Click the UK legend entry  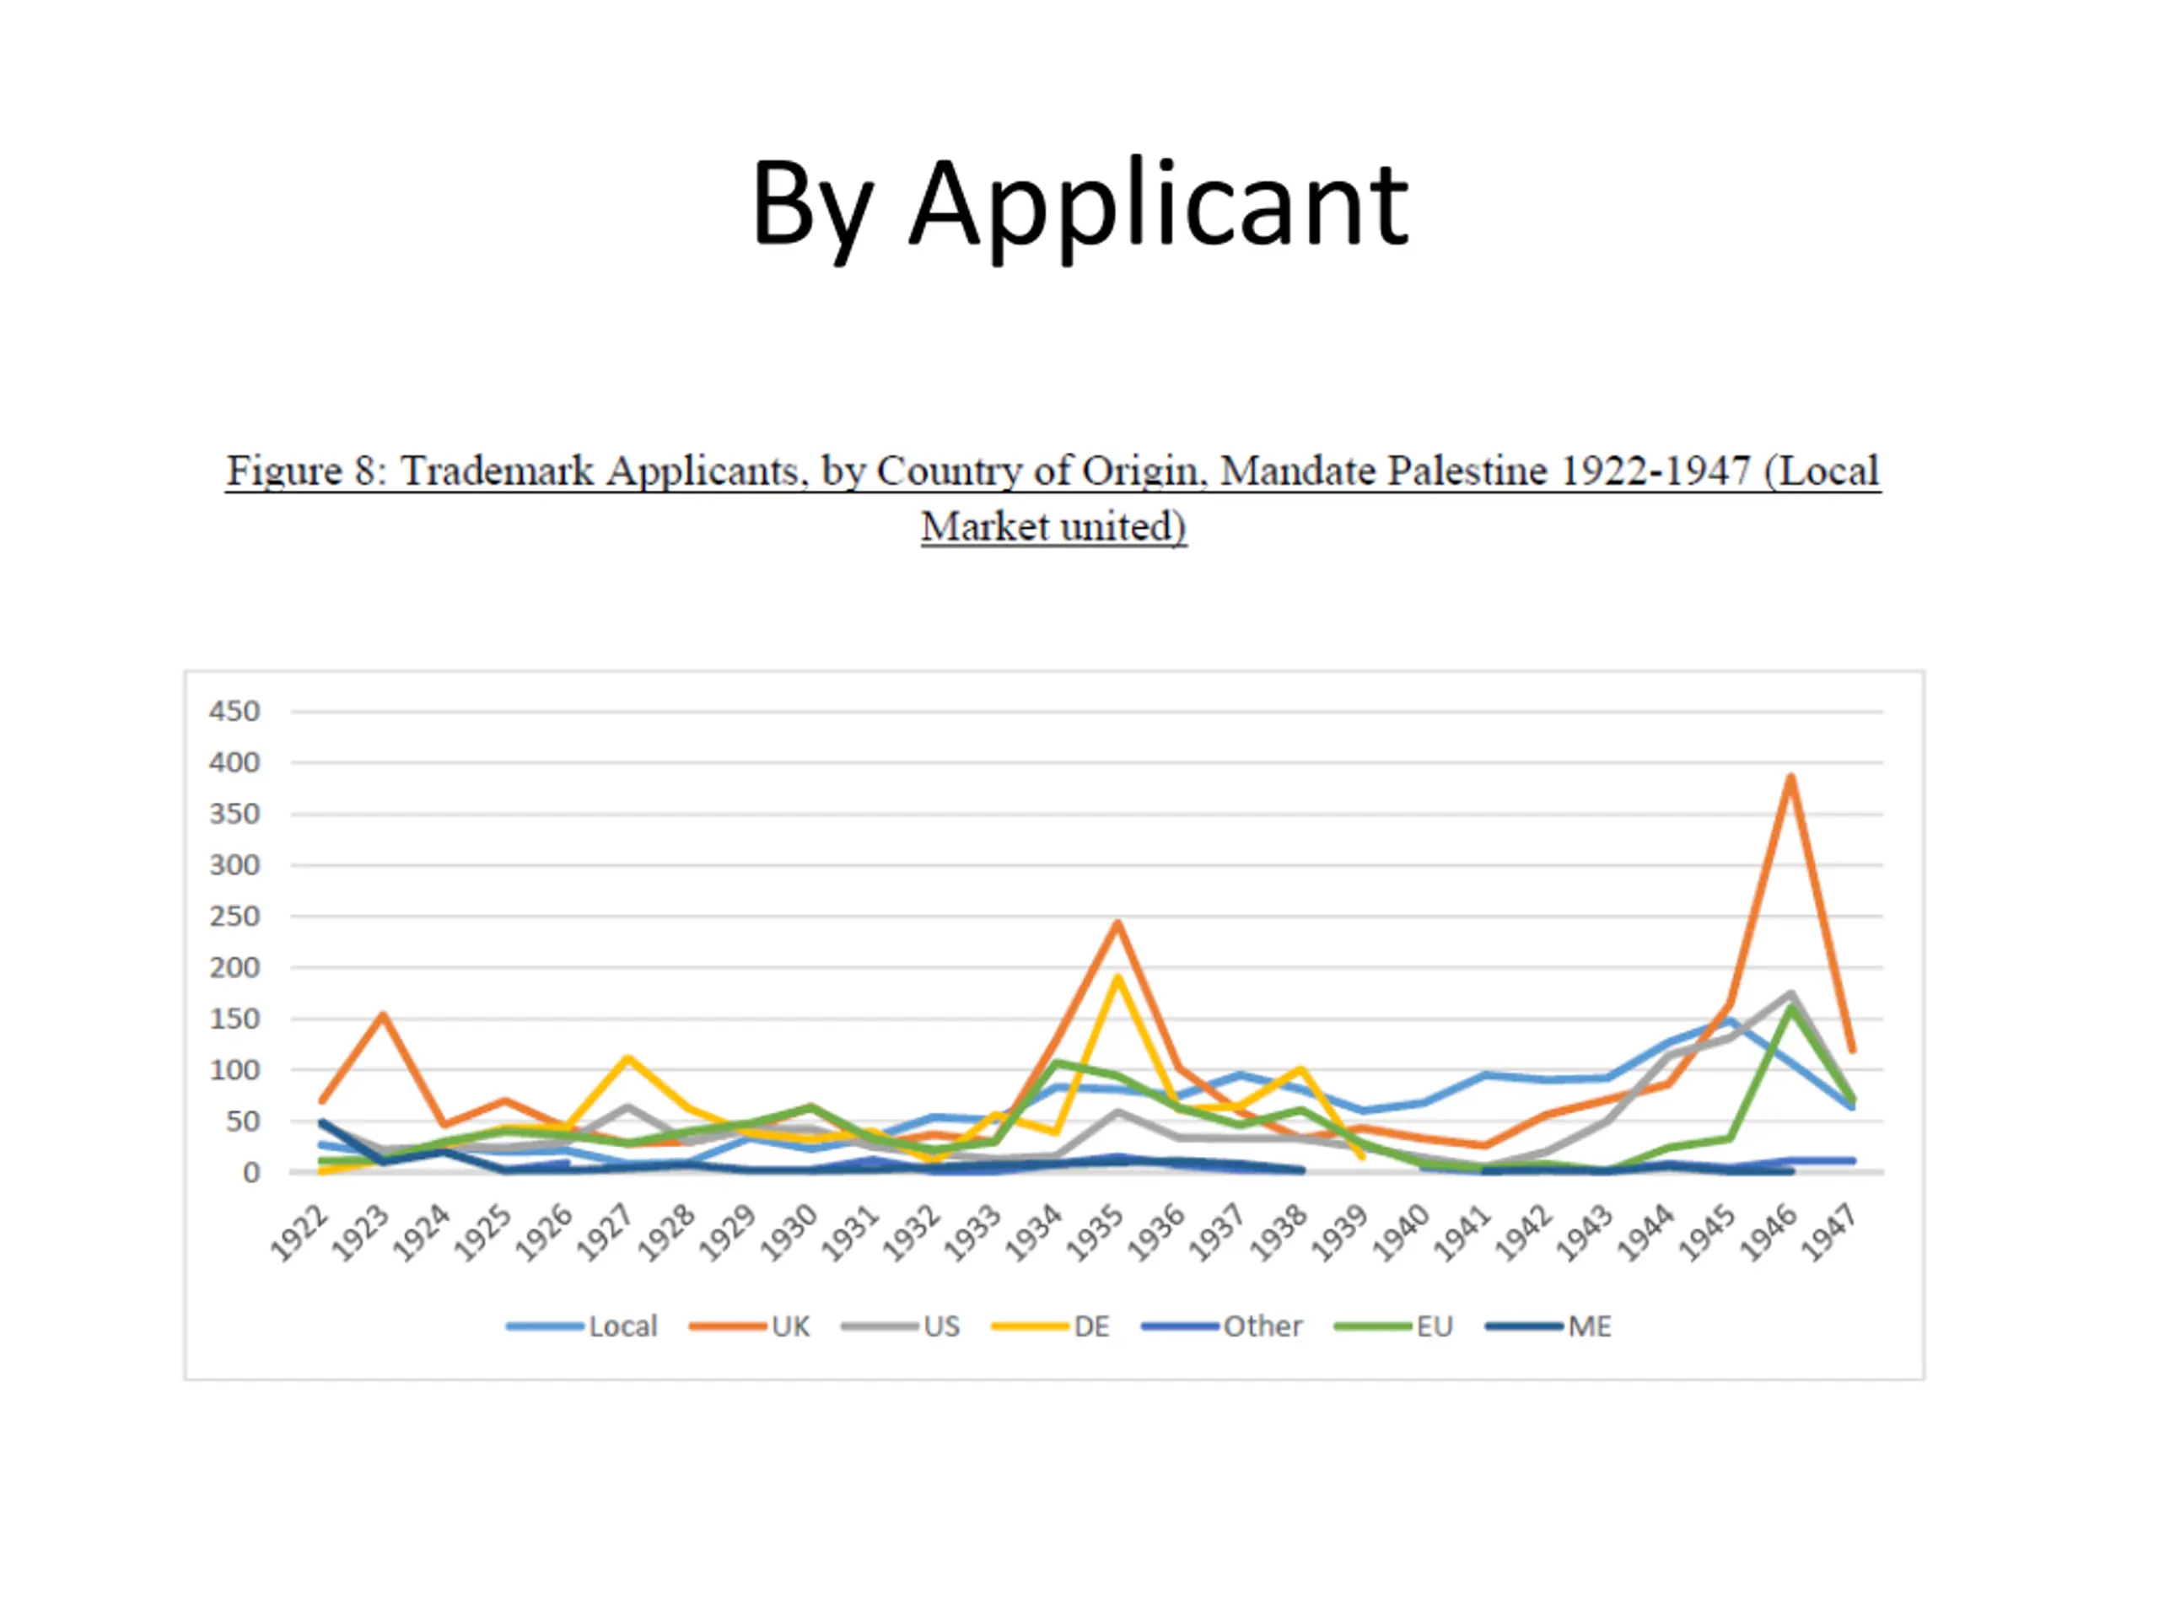750,1326
